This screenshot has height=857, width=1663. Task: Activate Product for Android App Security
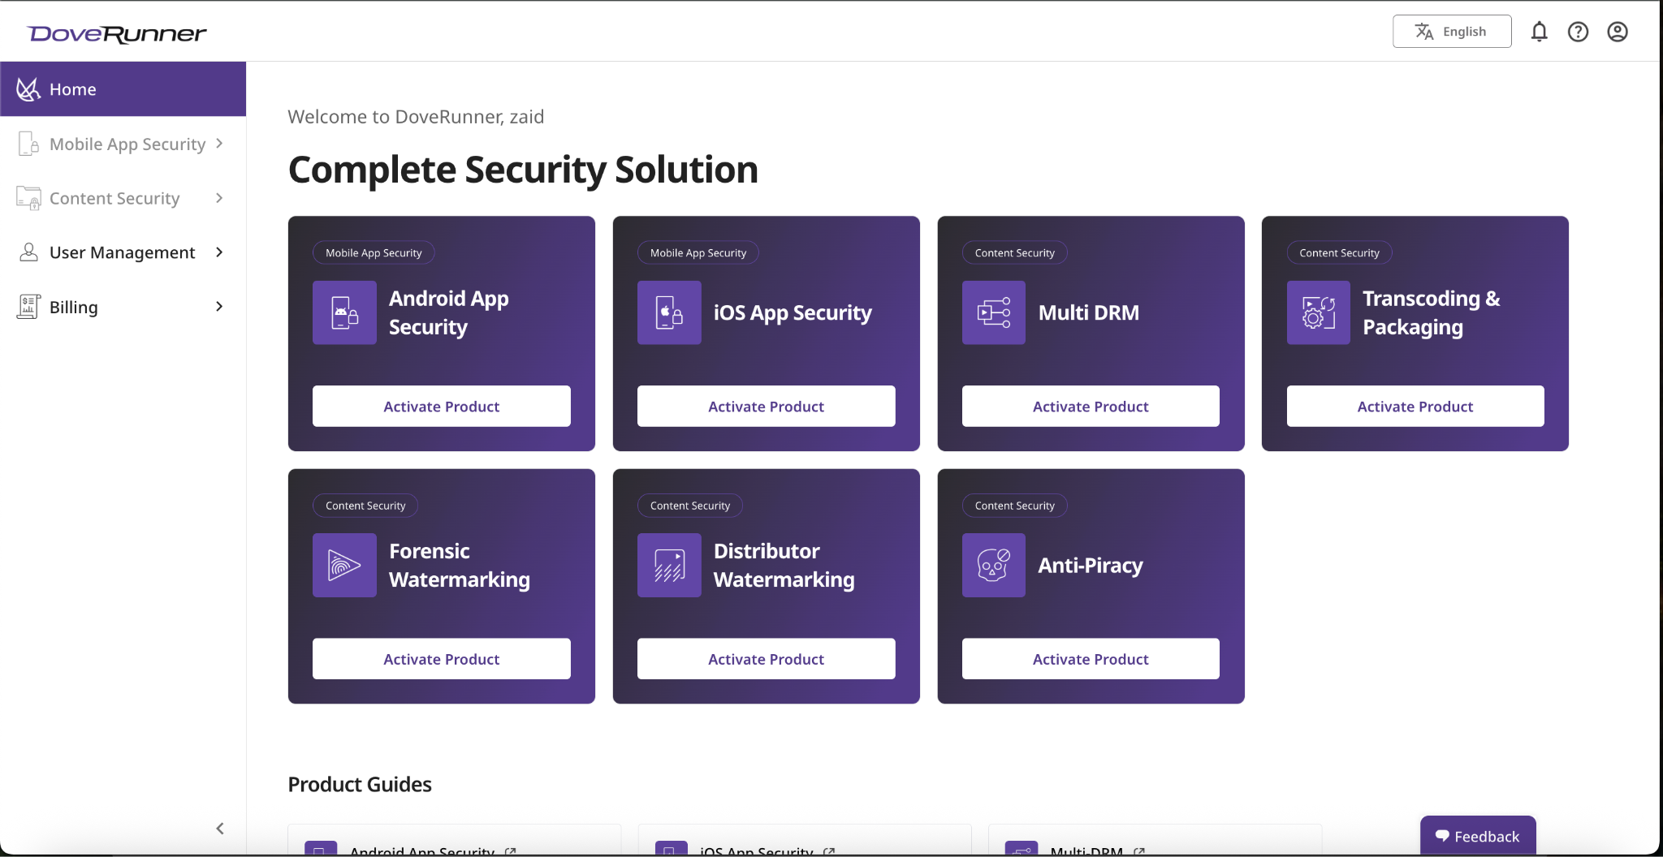442,406
